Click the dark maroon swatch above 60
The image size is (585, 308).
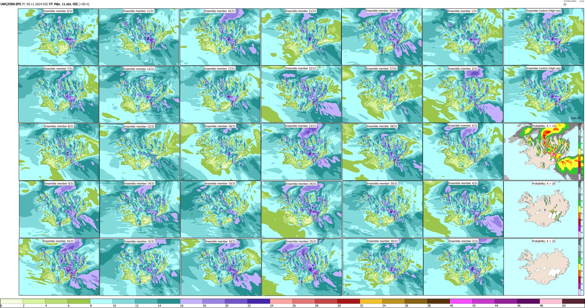click(x=573, y=301)
